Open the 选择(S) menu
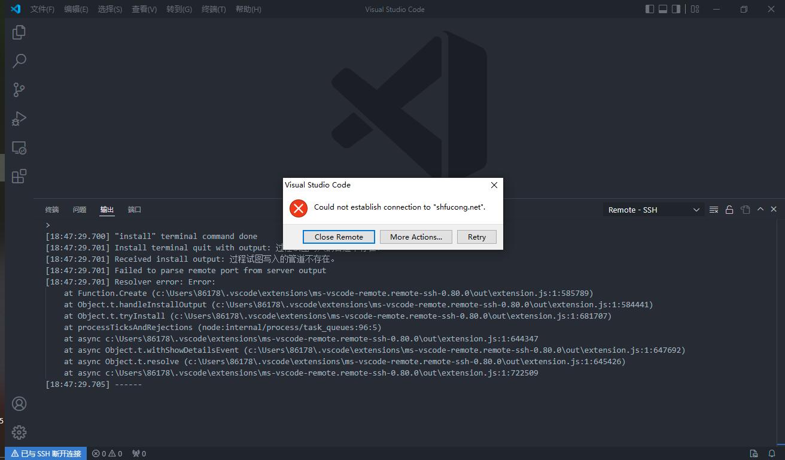Viewport: 785px width, 460px height. pos(110,9)
